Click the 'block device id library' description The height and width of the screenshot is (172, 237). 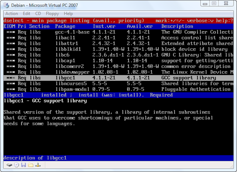pyautogui.click(x=194, y=49)
